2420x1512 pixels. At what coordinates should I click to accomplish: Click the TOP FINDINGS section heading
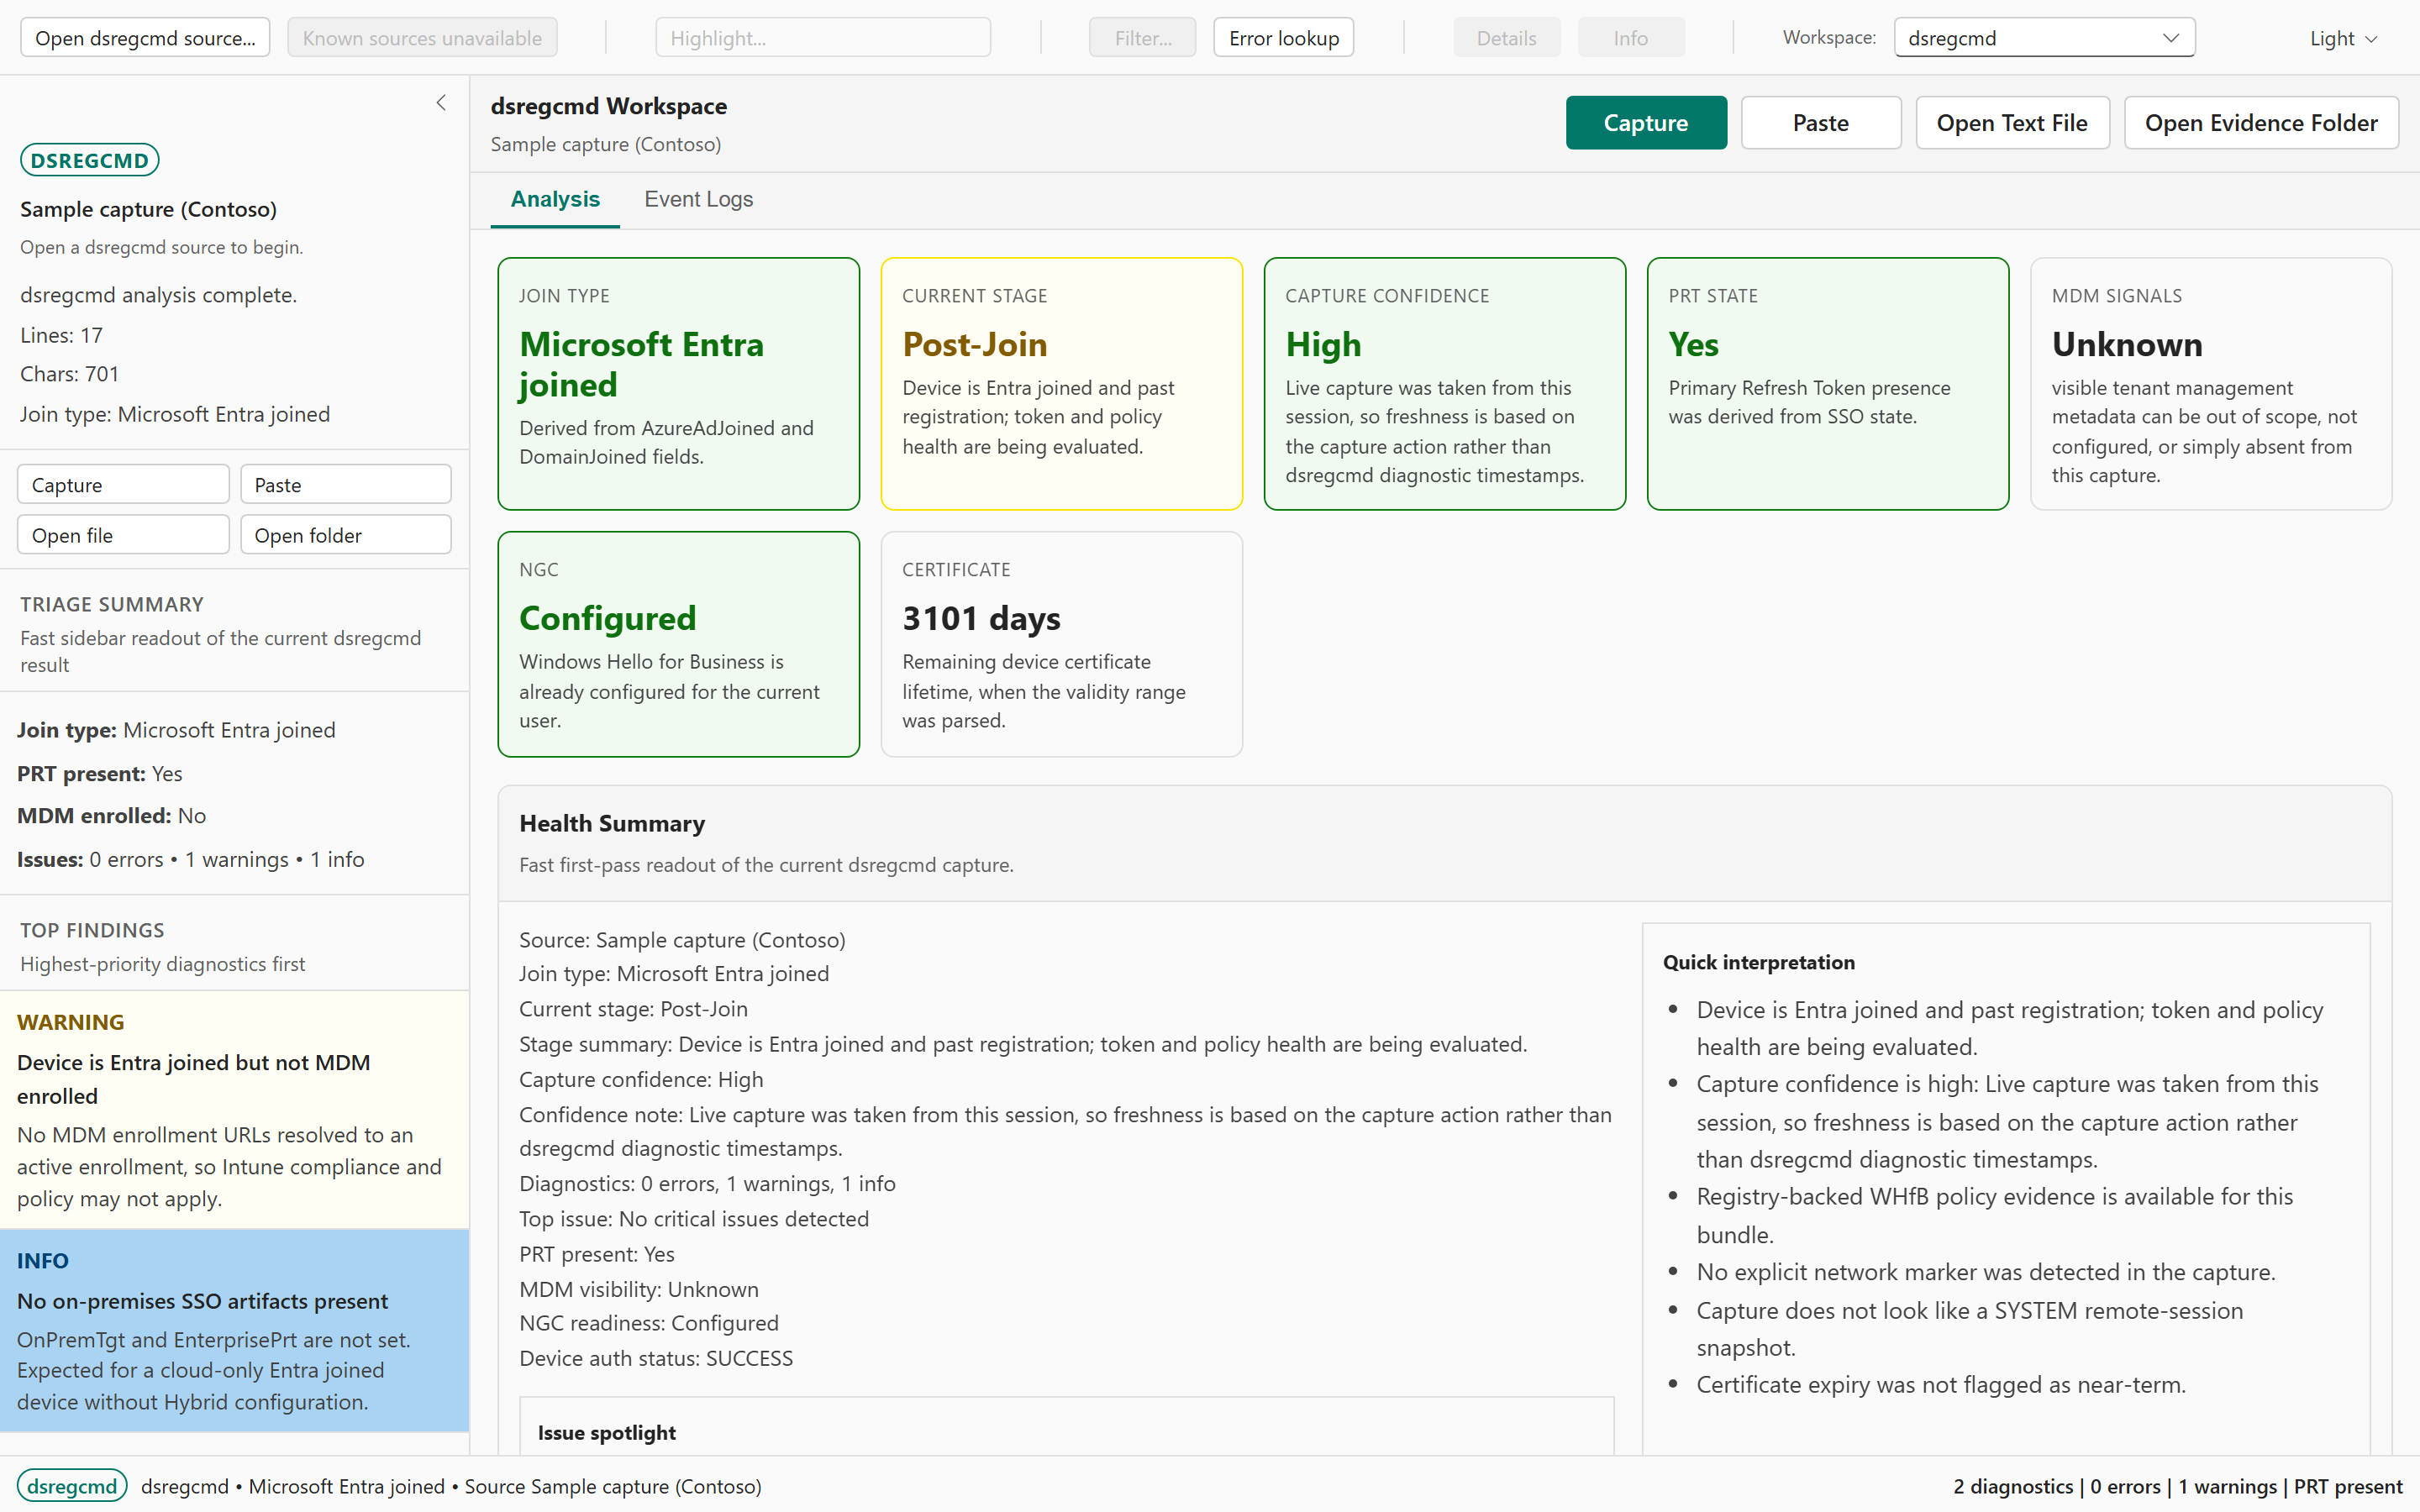93,930
